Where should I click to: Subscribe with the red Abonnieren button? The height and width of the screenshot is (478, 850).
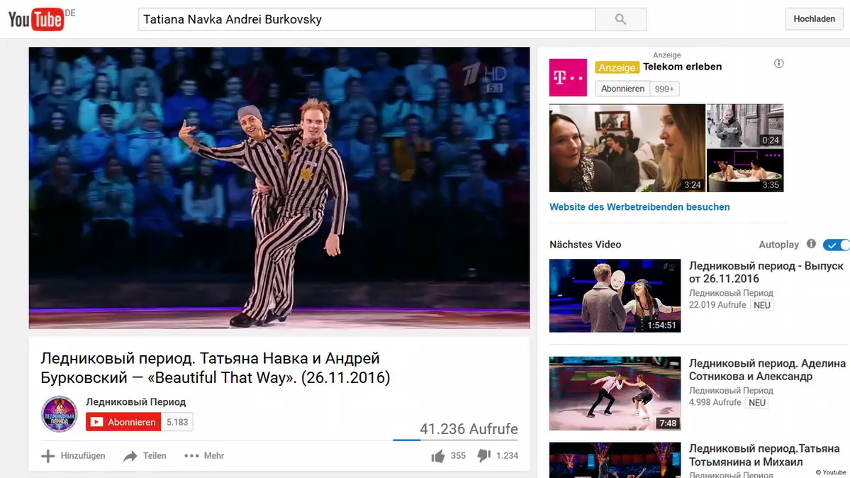(123, 422)
